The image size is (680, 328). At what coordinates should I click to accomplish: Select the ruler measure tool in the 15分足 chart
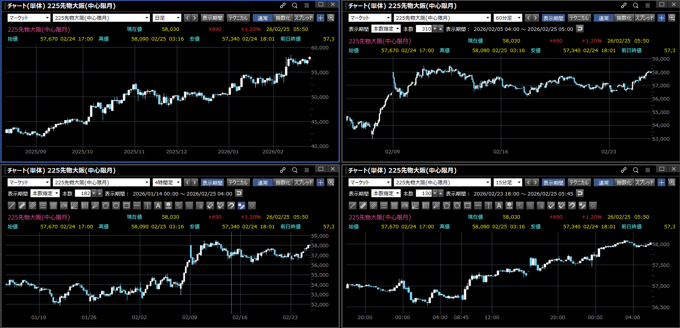363,206
